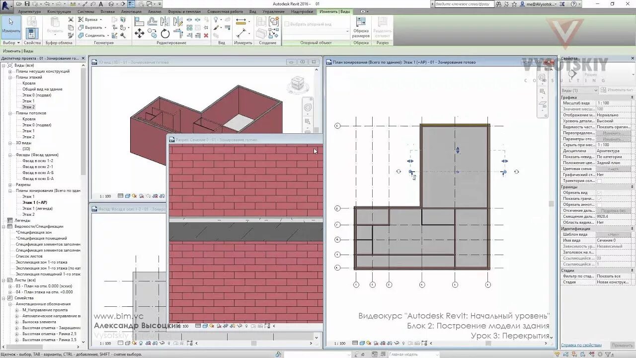Screen dimensions: 636x358
Task: Click the <Нет> button for Цветовая схема
Action: pyautogui.click(x=614, y=169)
